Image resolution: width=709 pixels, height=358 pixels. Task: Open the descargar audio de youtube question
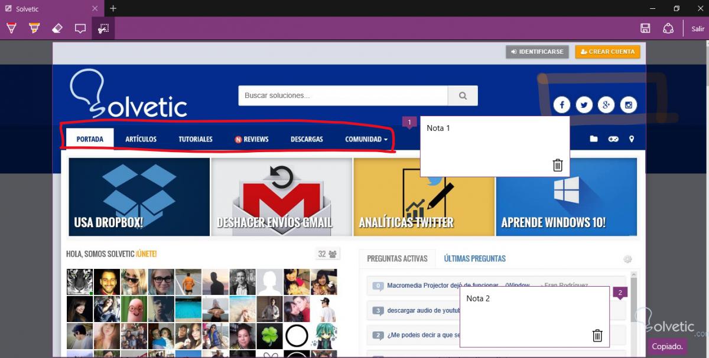coord(424,310)
